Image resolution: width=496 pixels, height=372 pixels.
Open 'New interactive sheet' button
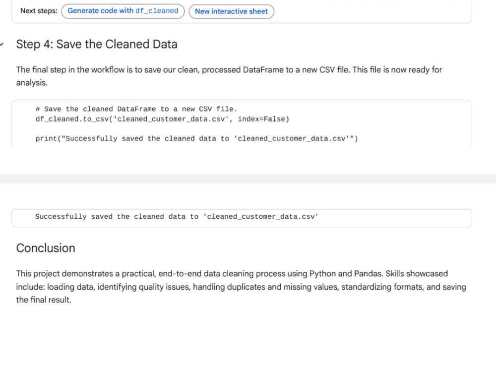231,11
